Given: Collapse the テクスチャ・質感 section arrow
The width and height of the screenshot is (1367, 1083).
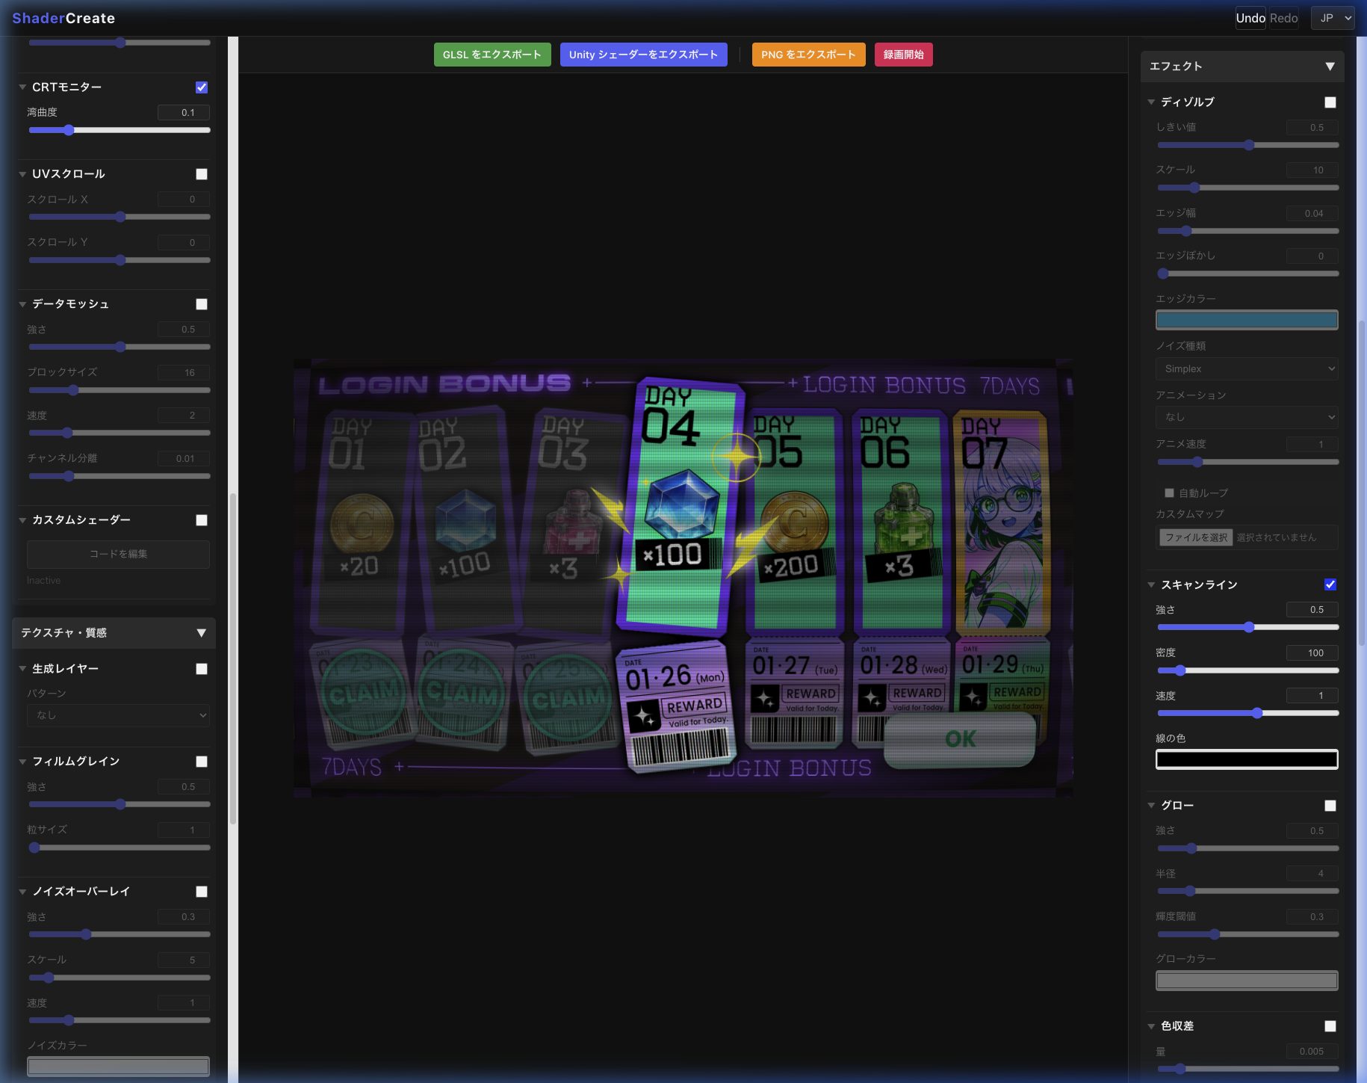Looking at the screenshot, I should tap(201, 633).
